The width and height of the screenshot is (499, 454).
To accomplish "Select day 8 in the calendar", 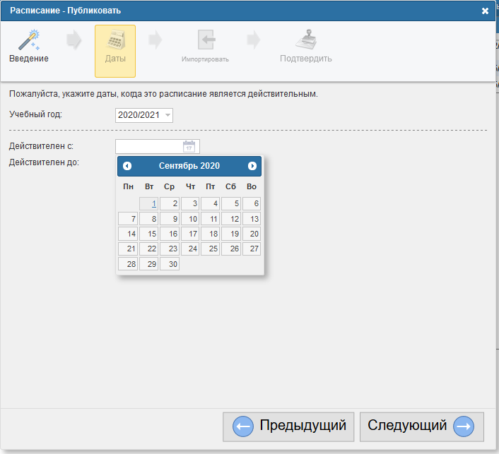I will point(149,219).
